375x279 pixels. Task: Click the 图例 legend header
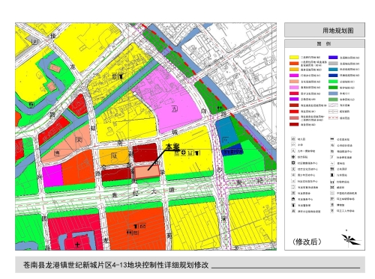pos(324,43)
